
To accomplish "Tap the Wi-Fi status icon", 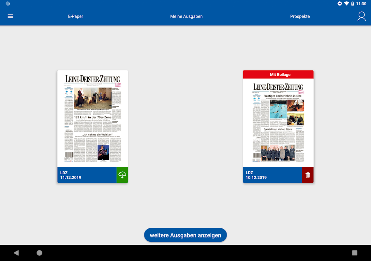I will tap(347, 4).
